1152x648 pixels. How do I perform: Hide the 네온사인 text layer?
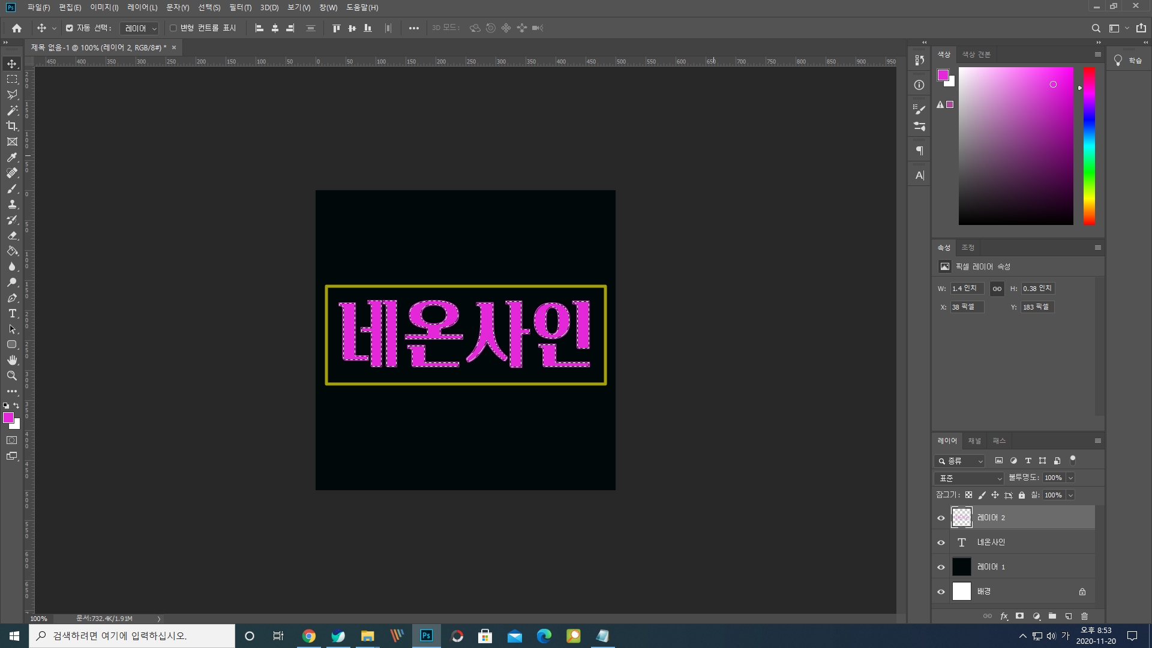[x=941, y=542]
